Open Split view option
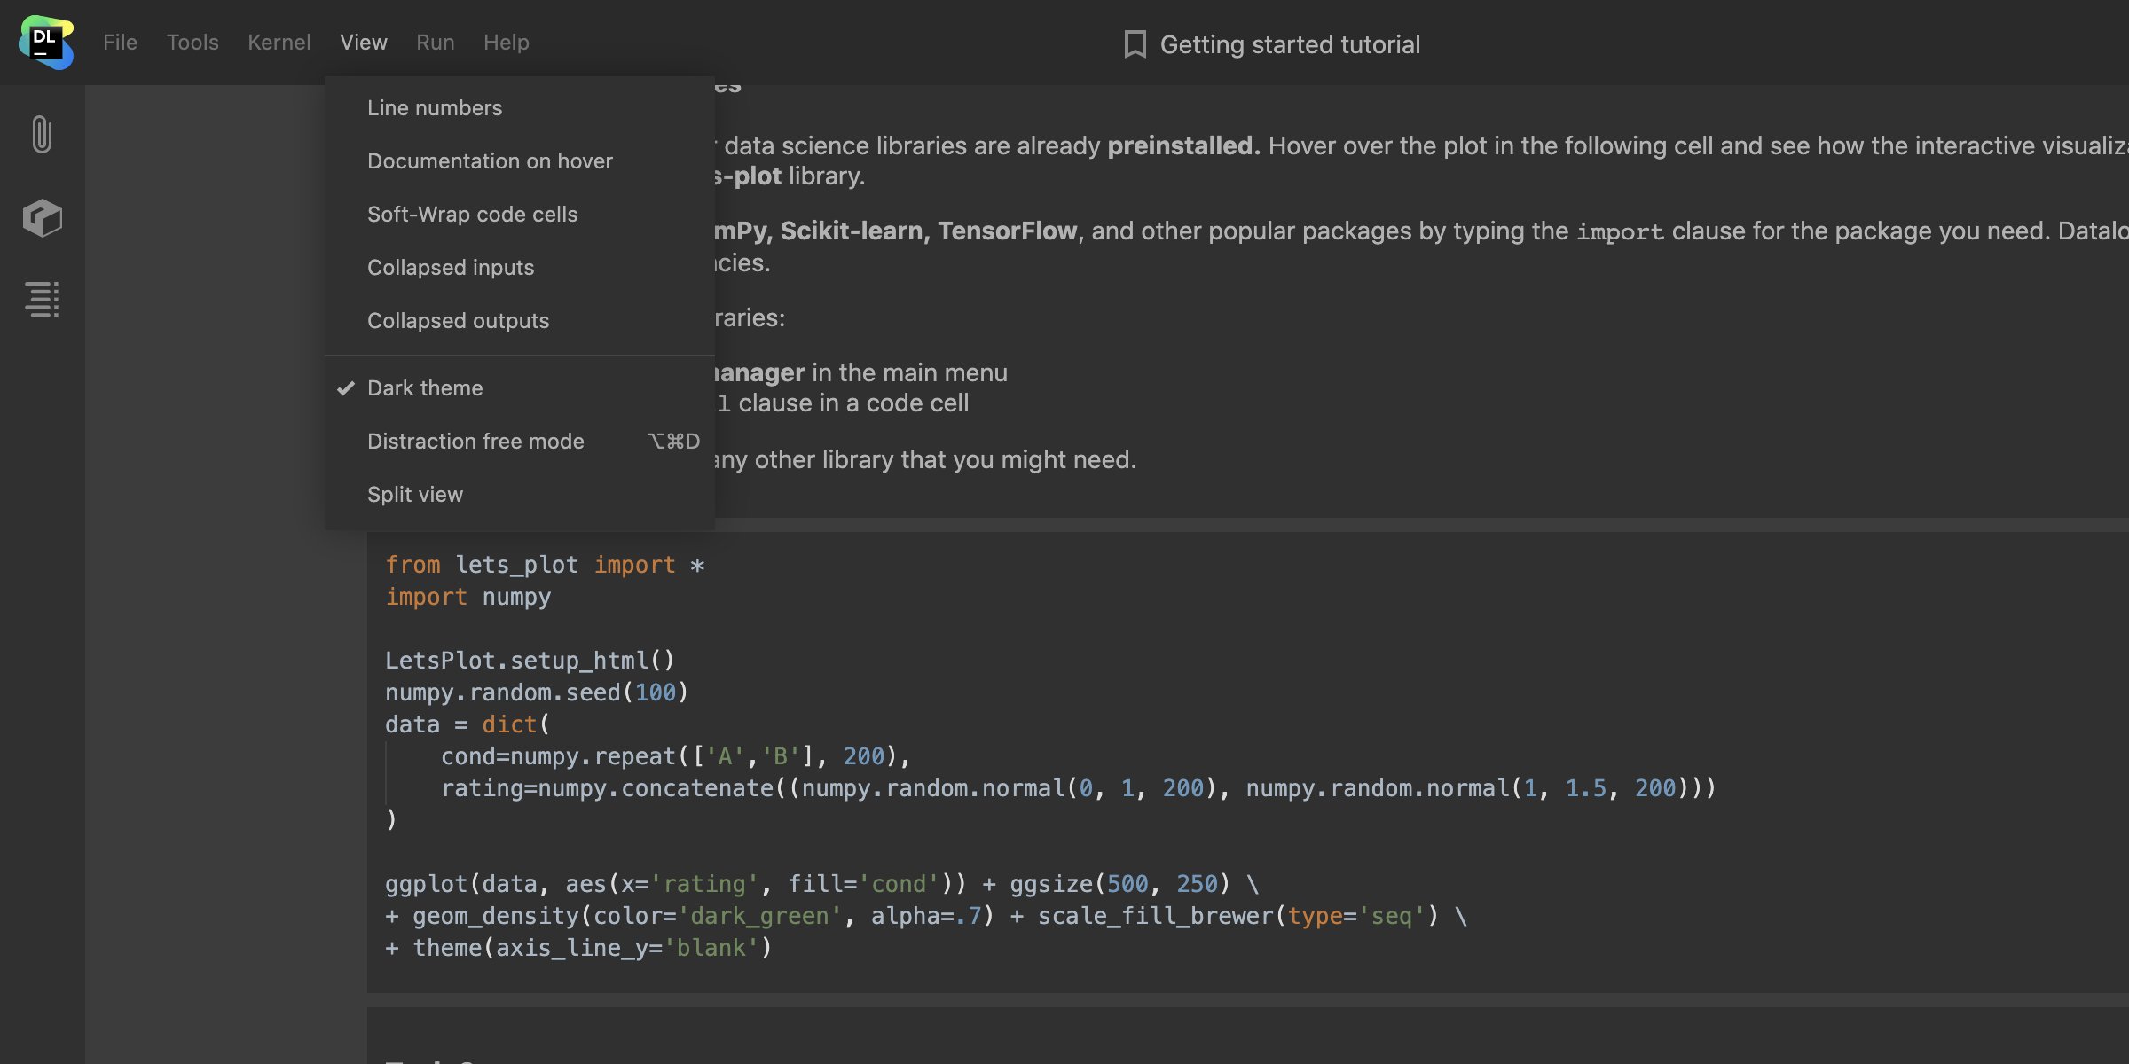This screenshot has width=2129, height=1064. click(414, 493)
